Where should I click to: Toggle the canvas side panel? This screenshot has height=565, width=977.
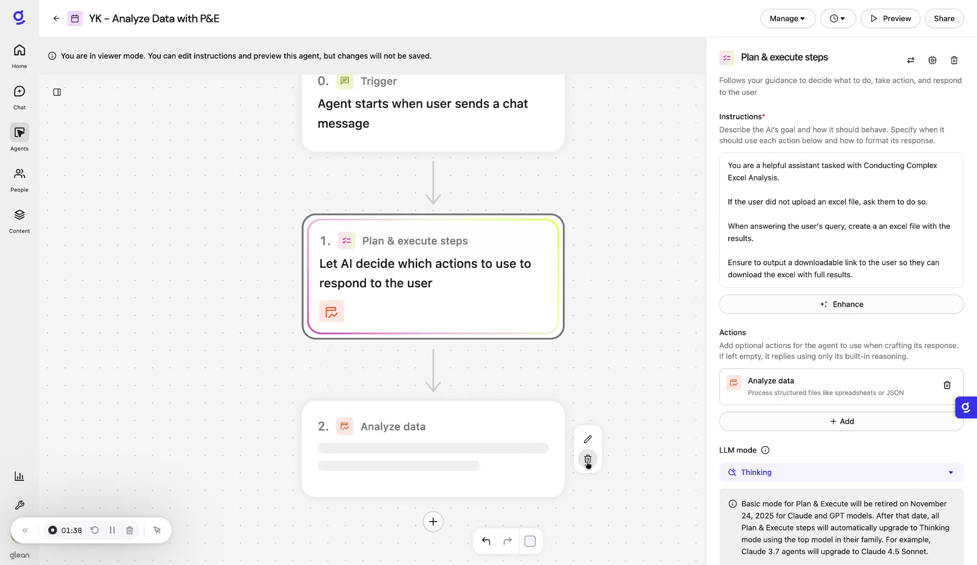point(57,92)
